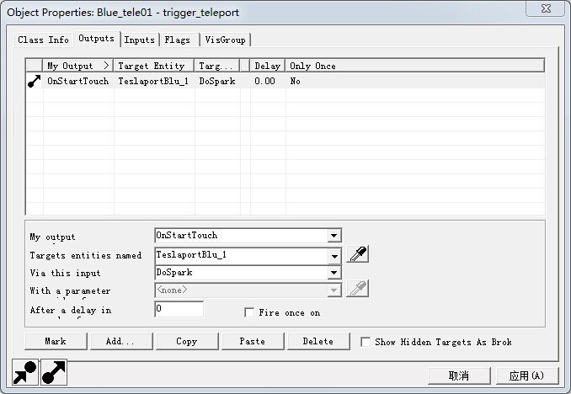
Task: Click the Delay column header
Action: tap(267, 66)
